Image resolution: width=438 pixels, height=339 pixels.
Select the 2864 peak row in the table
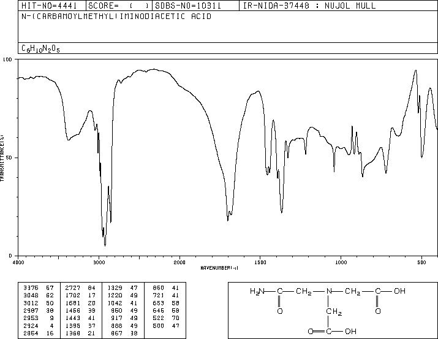[39, 333]
